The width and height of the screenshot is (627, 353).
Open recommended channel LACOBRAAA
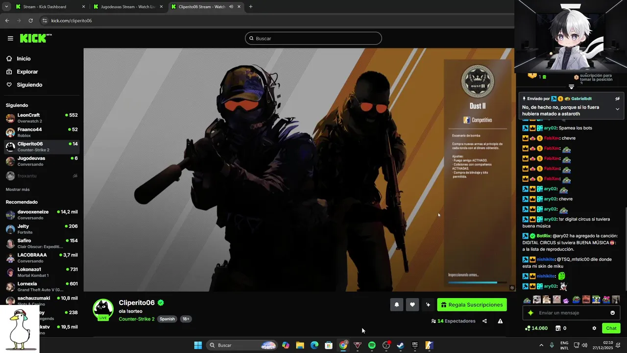click(x=42, y=258)
